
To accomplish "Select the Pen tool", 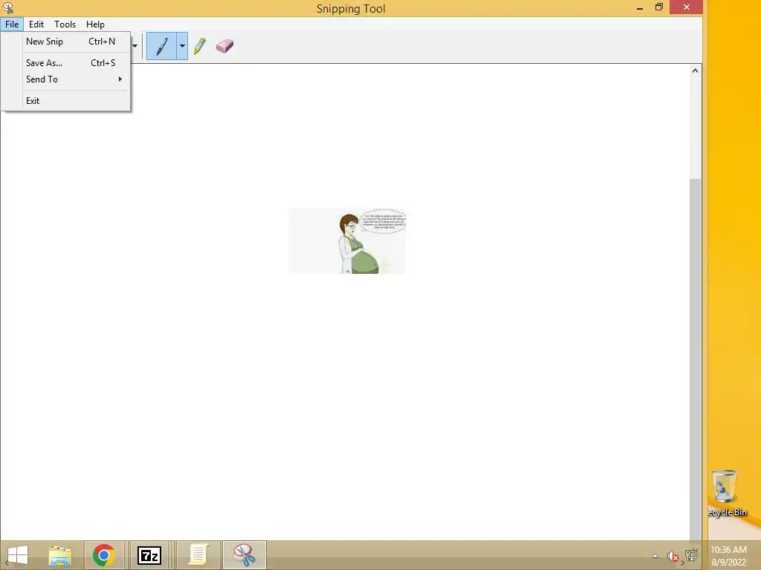I will click(x=161, y=46).
